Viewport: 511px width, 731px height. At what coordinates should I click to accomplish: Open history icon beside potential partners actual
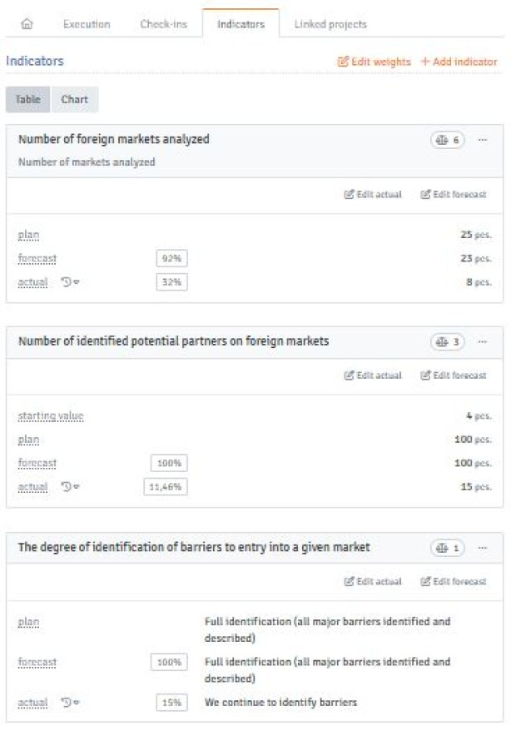[71, 486]
